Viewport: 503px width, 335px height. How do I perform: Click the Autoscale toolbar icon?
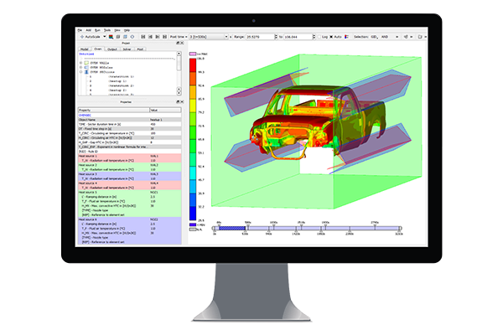tap(81, 37)
